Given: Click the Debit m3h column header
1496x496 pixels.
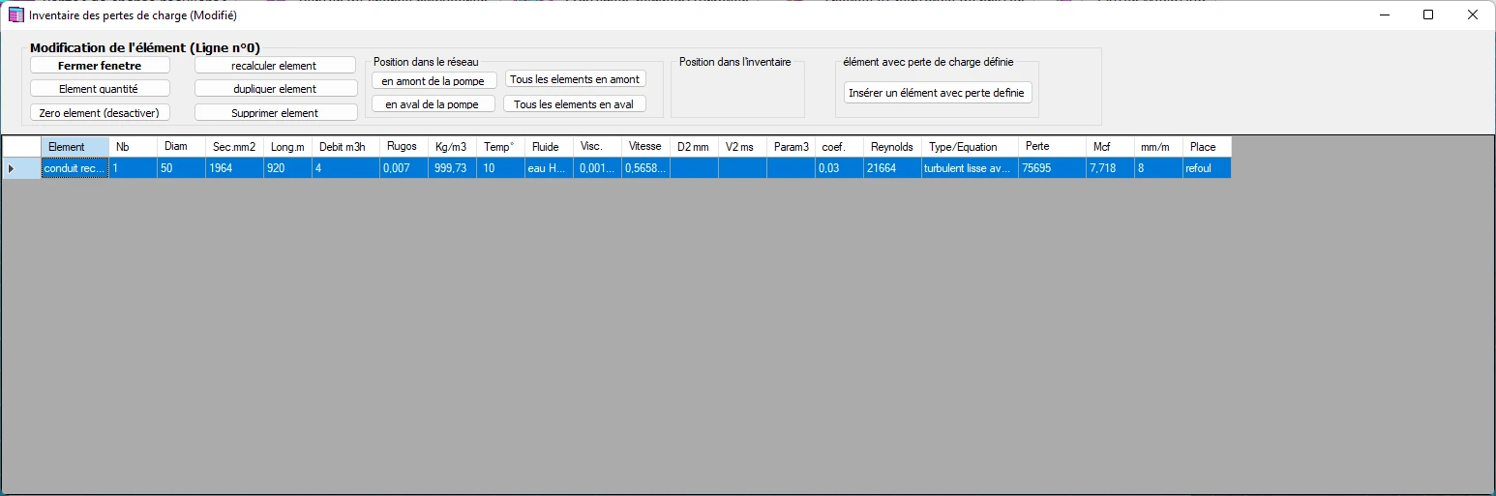Looking at the screenshot, I should pos(345,147).
